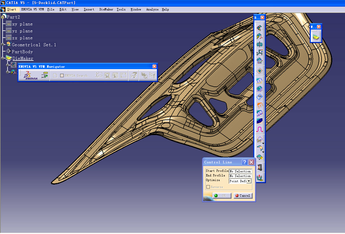Close the ENOVIA V5 VPM Navigator toolbar
The image size is (345, 234).
coord(155,67)
